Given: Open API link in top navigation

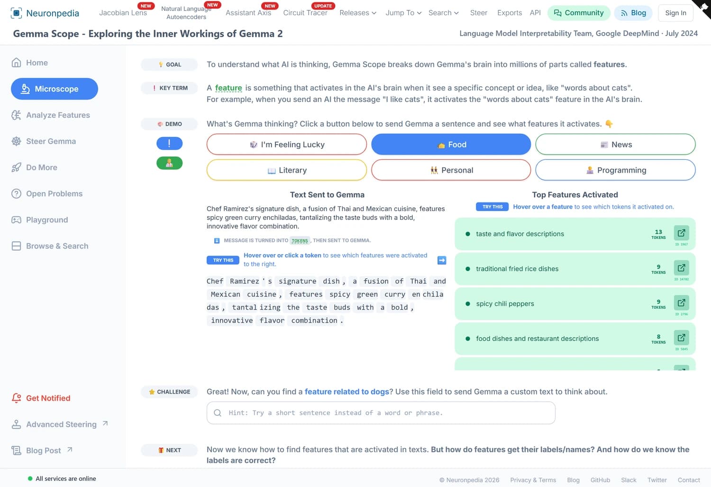Looking at the screenshot, I should click(535, 13).
